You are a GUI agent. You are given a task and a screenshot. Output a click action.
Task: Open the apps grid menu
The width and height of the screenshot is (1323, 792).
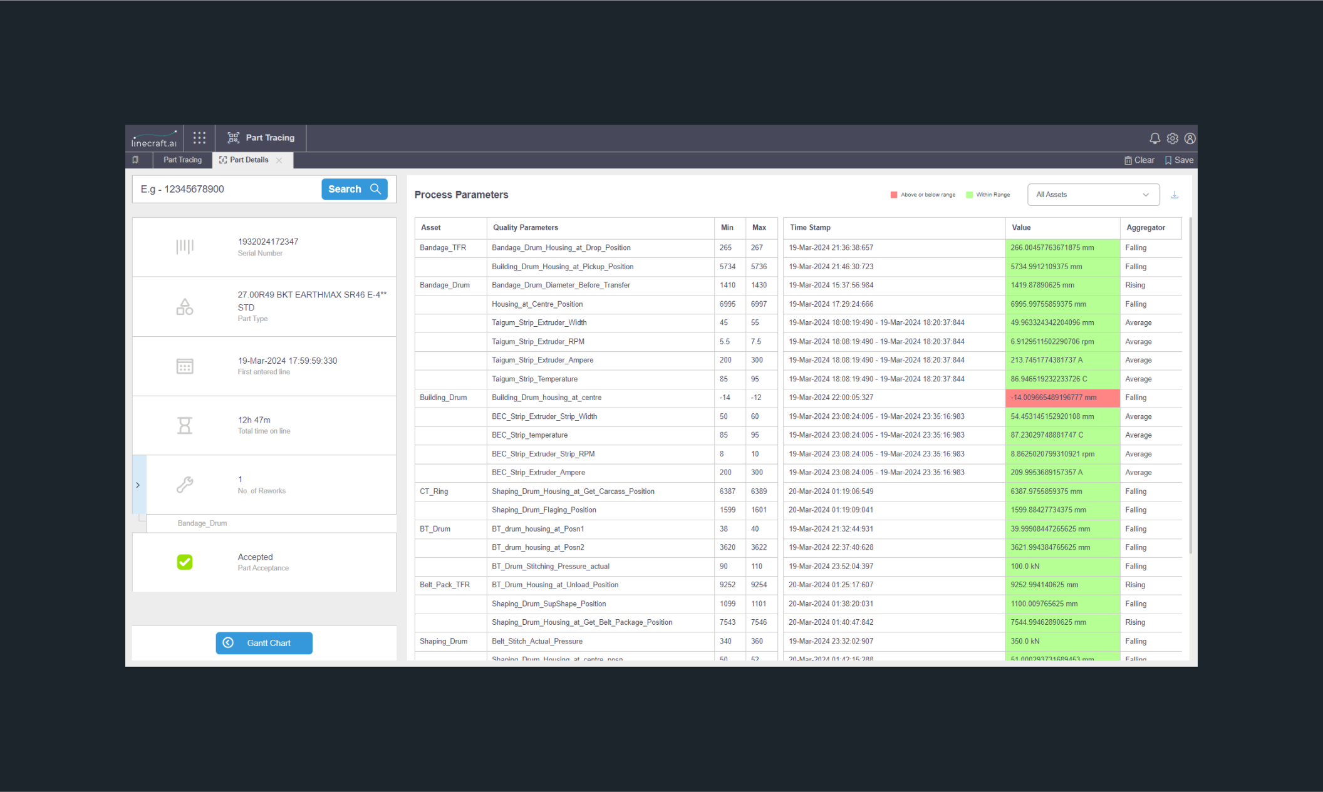coord(199,138)
